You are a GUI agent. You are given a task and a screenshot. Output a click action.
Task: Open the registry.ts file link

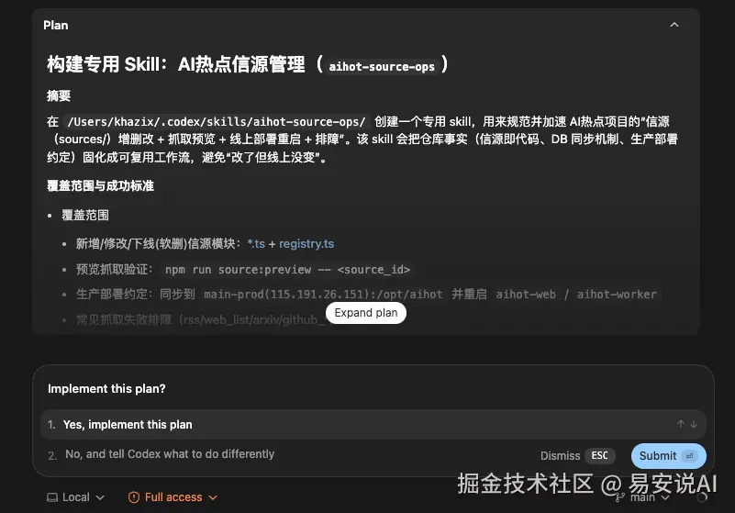point(306,244)
